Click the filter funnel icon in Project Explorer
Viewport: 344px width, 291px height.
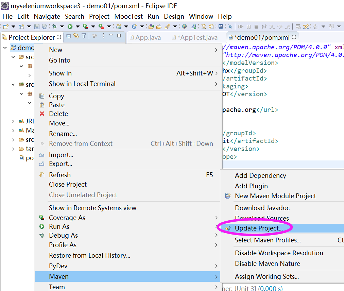pos(84,36)
